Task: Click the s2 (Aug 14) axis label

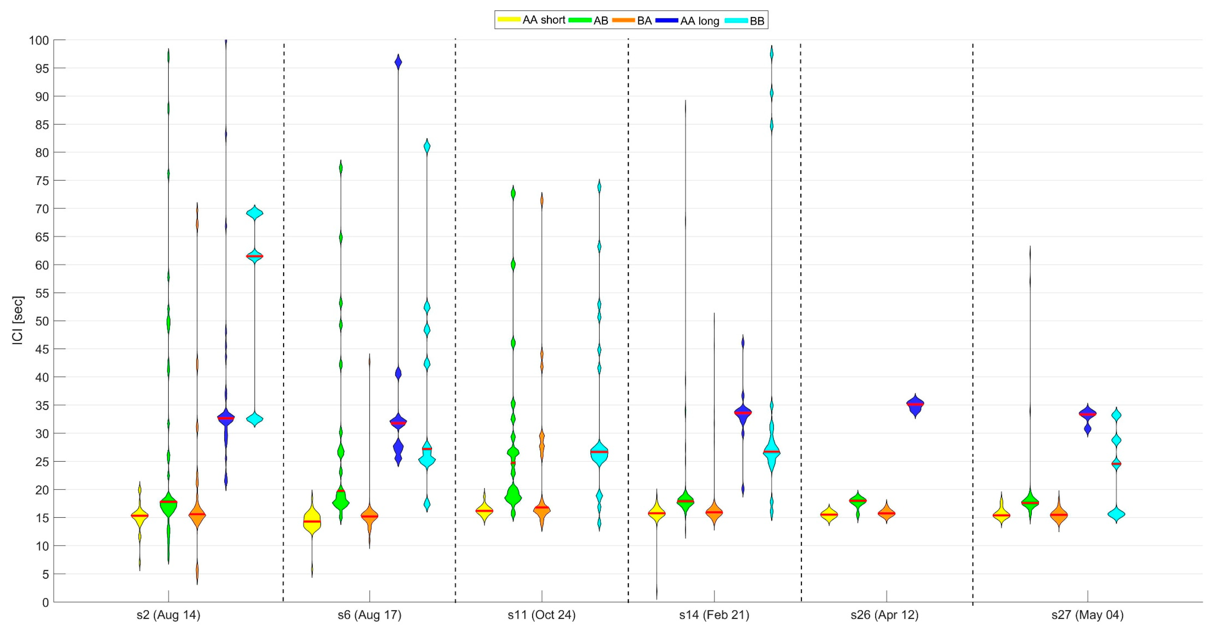Action: (168, 615)
